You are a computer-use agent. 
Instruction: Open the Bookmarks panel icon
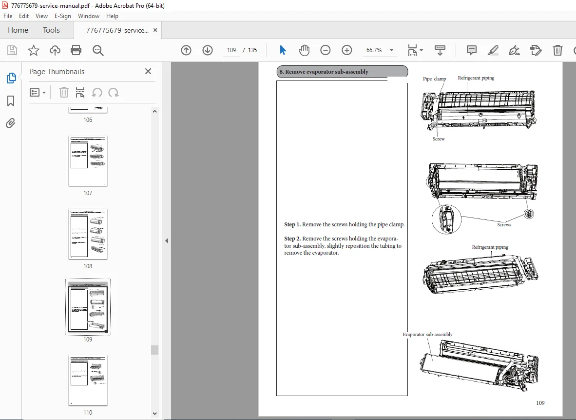tap(11, 101)
